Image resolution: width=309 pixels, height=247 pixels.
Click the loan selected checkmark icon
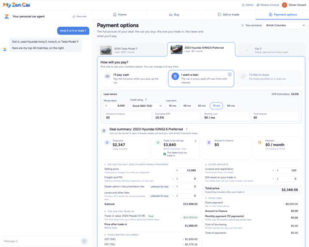coord(230,75)
